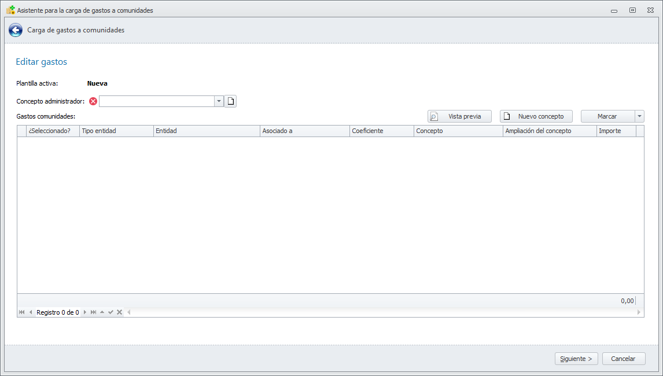Click the horizontal scrollbar left arrow
The image size is (663, 376).
tap(128, 312)
